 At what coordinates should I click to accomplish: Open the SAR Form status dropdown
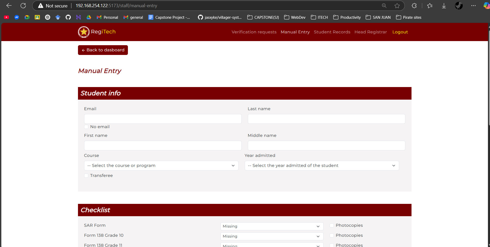click(272, 226)
